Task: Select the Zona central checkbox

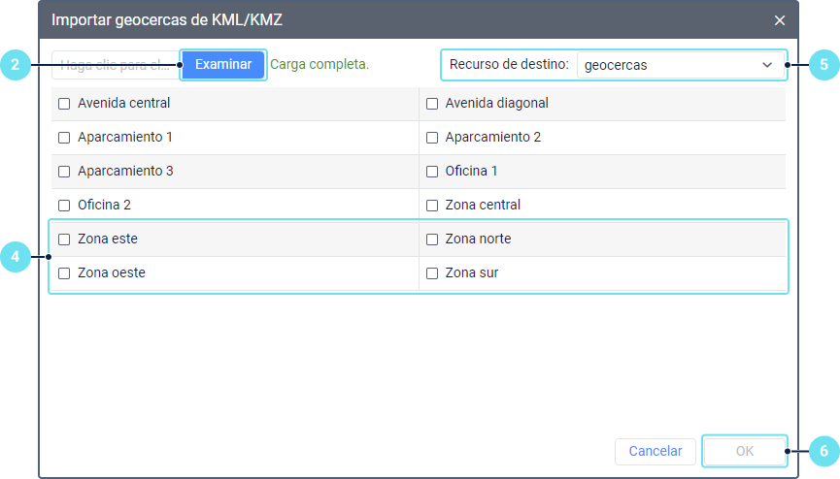Action: [x=432, y=205]
